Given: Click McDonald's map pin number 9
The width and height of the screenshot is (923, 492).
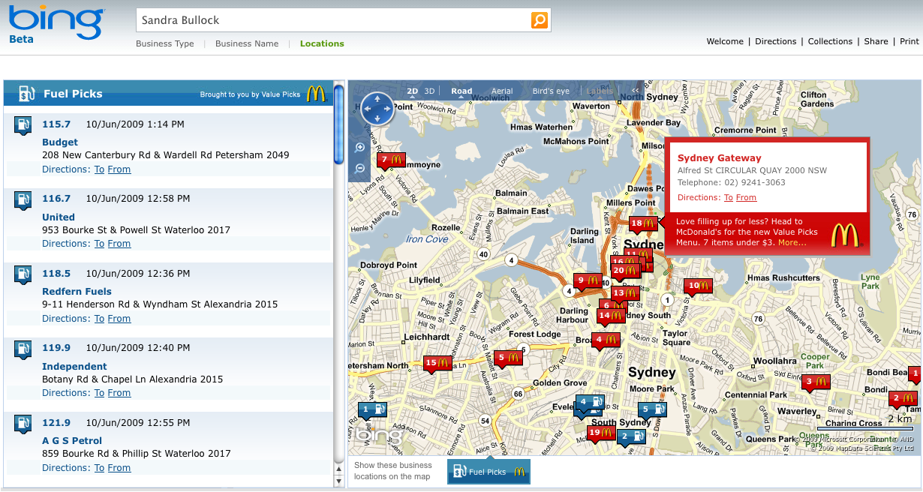Looking at the screenshot, I should tap(588, 280).
